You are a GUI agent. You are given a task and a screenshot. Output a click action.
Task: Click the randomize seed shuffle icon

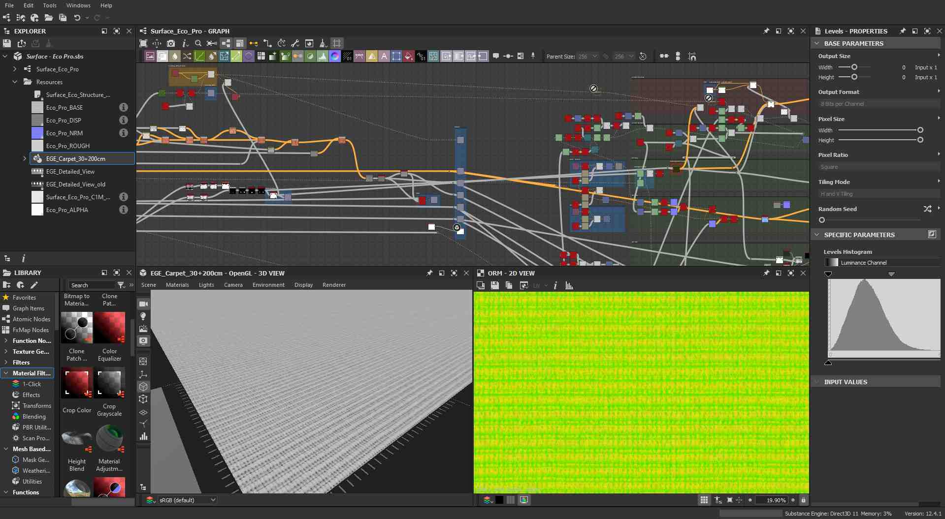(927, 209)
